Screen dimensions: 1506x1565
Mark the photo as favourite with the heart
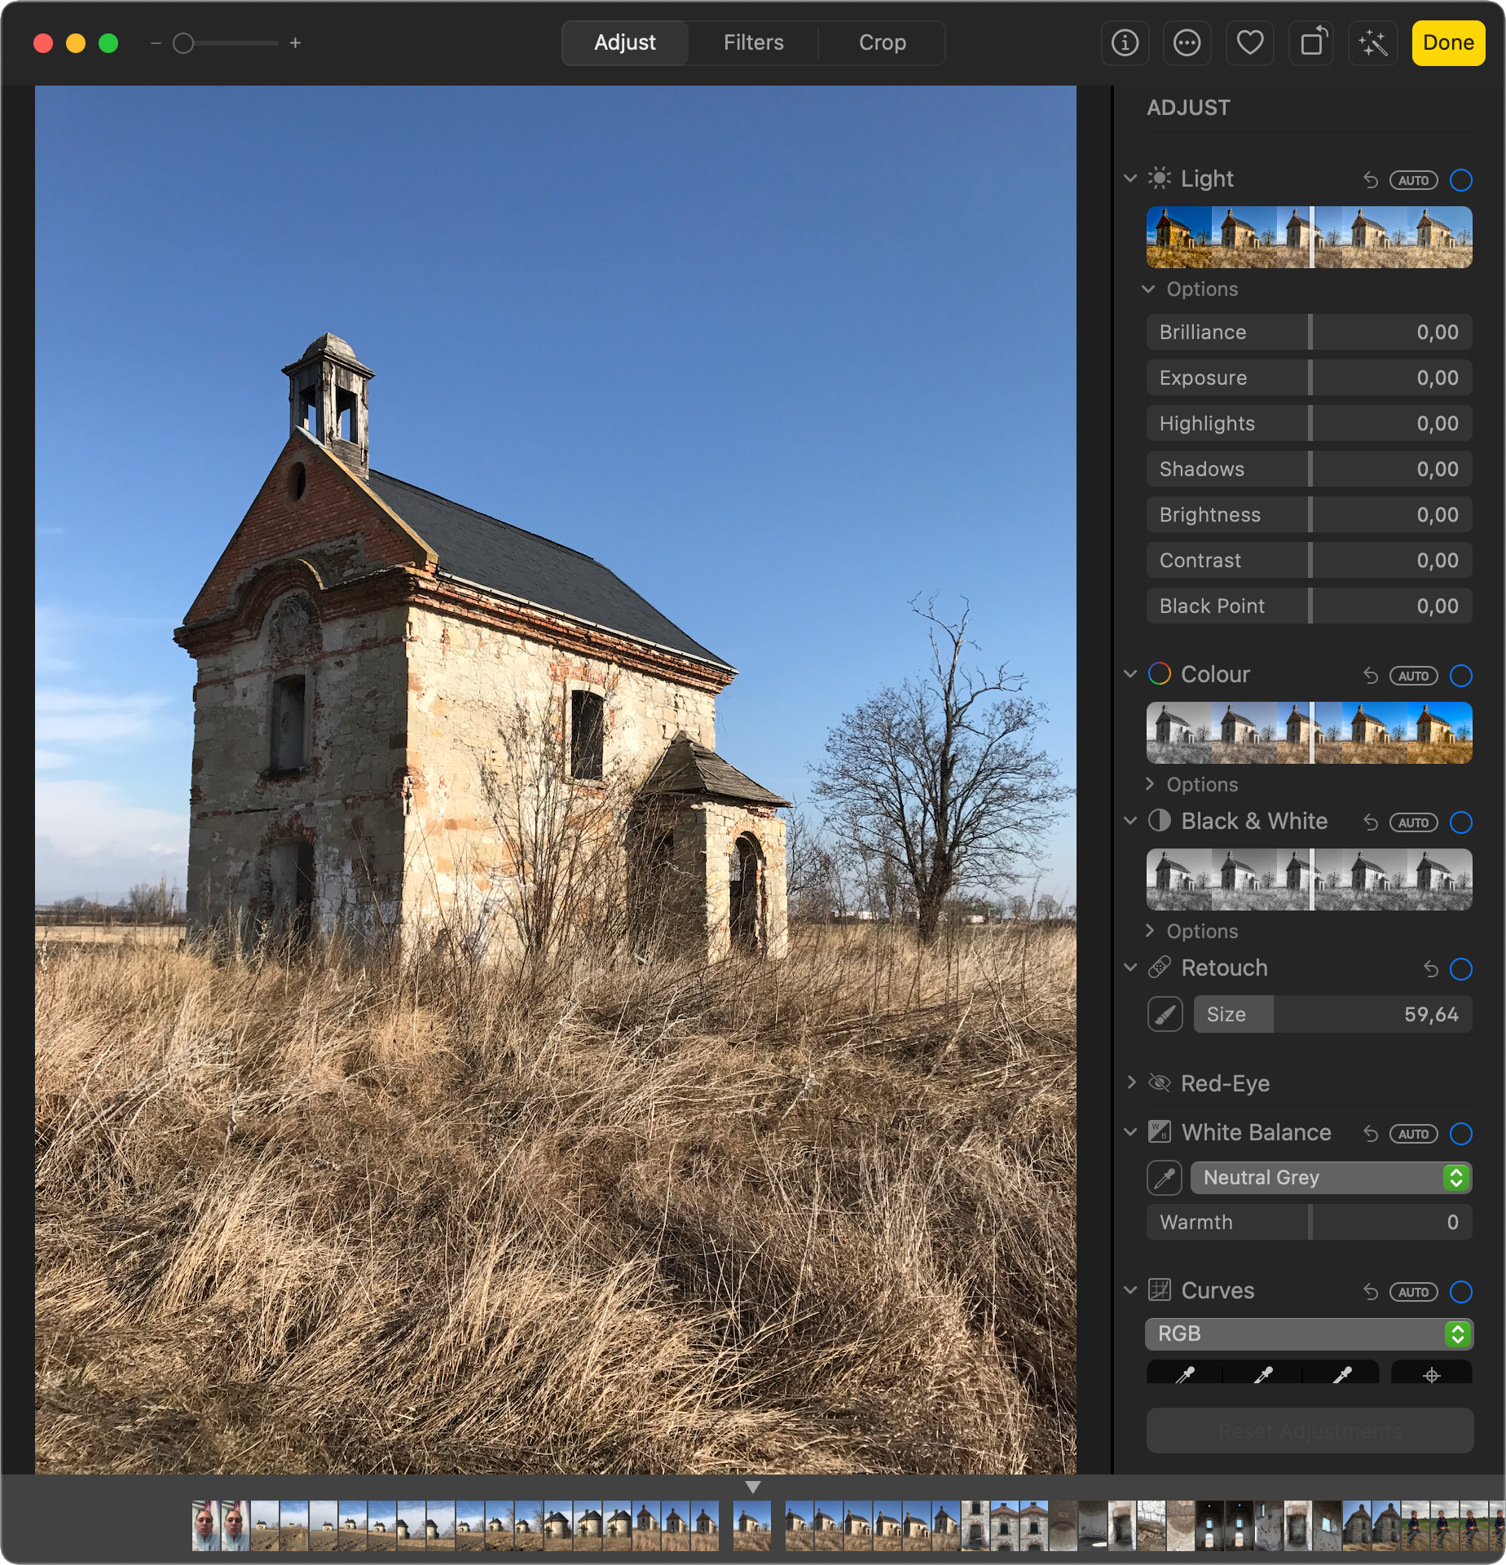1249,42
